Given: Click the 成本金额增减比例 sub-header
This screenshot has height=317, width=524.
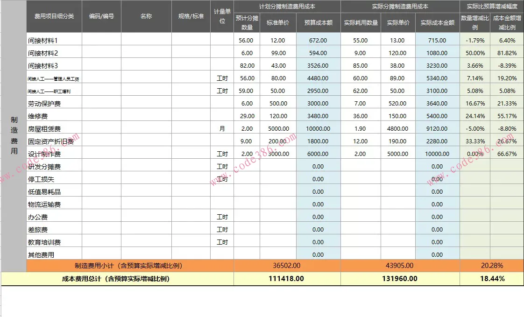Looking at the screenshot, I should [x=507, y=23].
